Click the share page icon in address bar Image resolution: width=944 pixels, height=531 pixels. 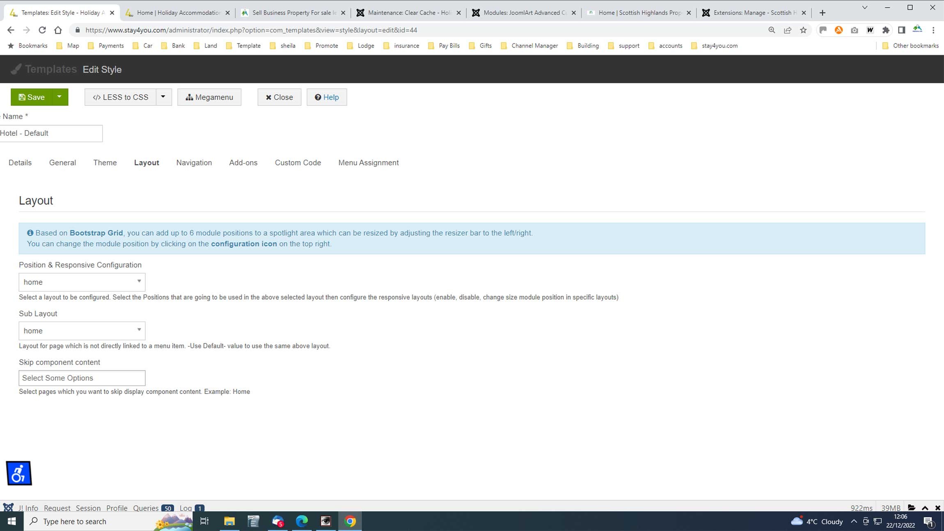point(787,30)
